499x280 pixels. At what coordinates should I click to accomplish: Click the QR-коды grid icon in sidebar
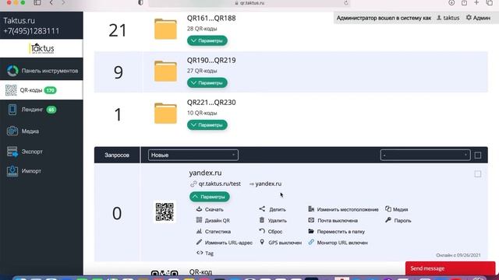point(11,90)
